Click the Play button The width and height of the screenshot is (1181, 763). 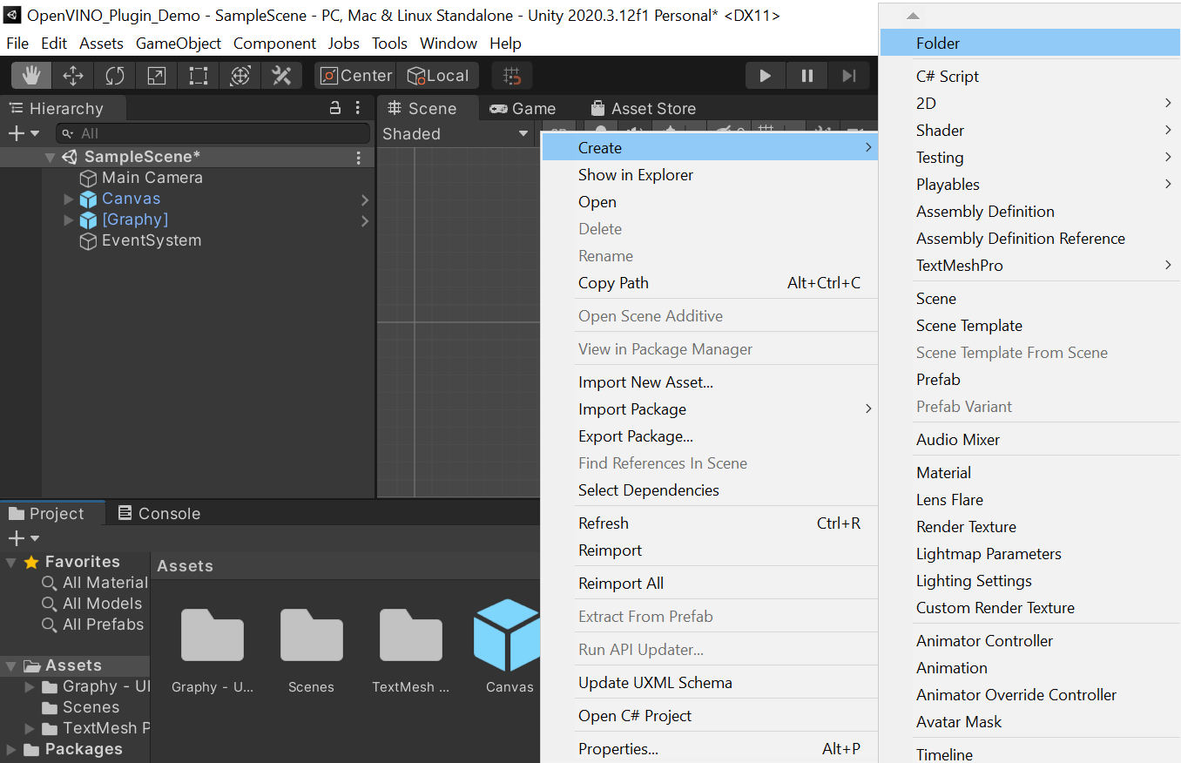click(766, 76)
